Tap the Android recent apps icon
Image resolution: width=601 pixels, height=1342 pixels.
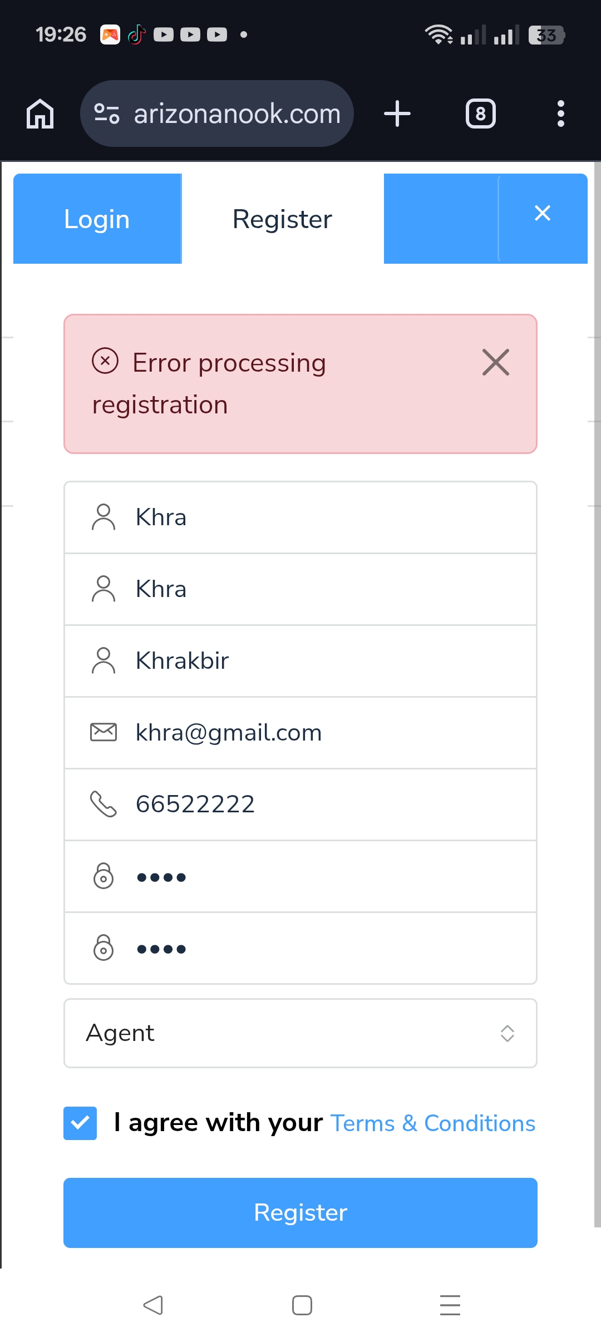pos(450,1305)
